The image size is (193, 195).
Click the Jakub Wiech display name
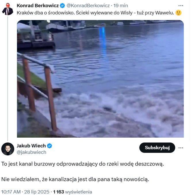click(x=31, y=146)
